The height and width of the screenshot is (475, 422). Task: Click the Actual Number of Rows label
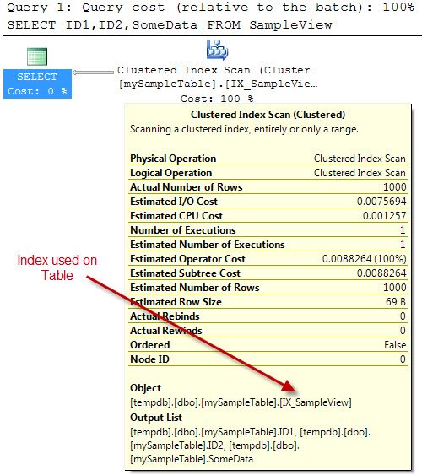point(187,187)
